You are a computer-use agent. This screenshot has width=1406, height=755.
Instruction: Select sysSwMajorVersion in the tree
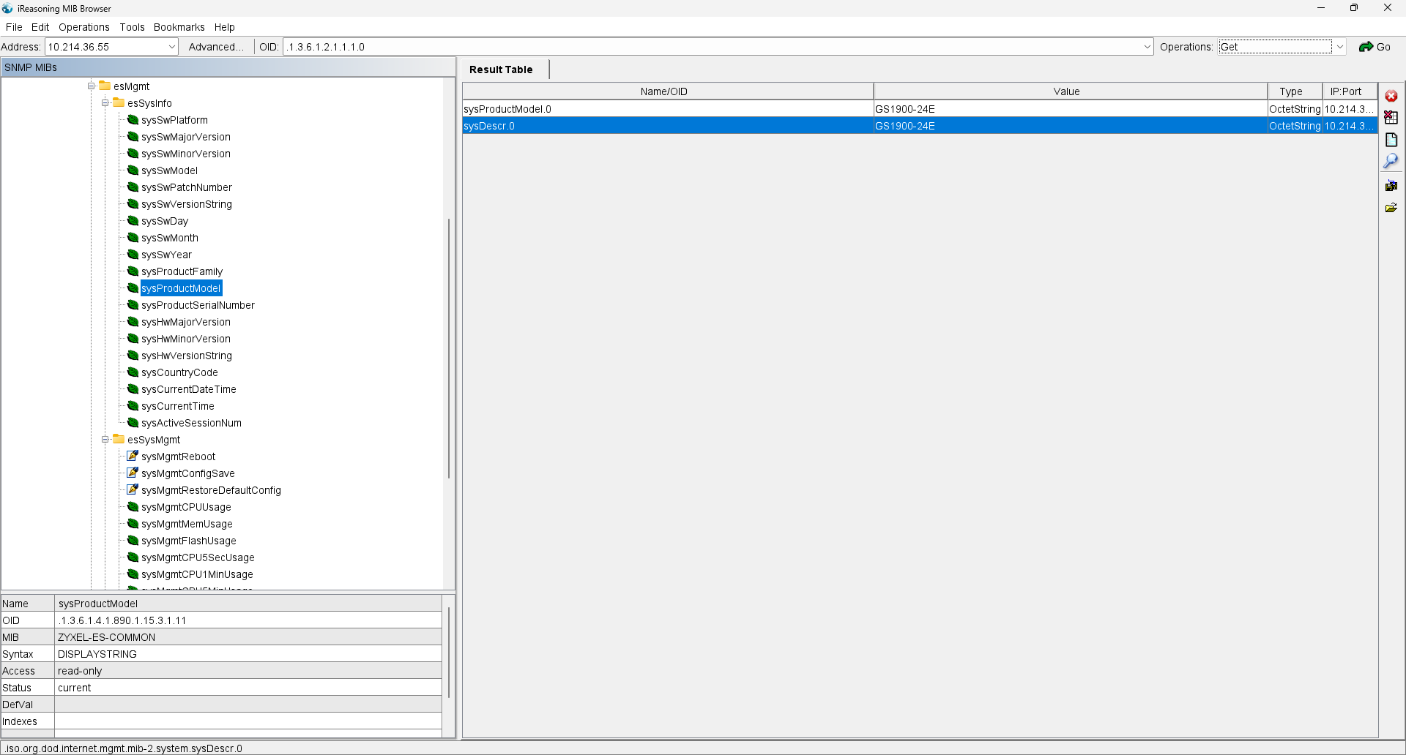(186, 137)
